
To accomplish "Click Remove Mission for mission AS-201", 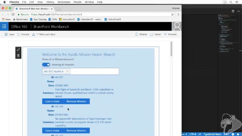I will [x=76, y=101].
